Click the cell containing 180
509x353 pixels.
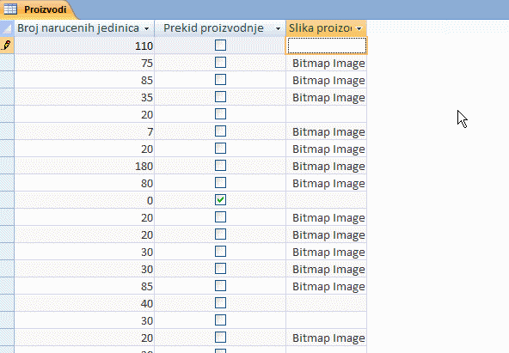click(84, 166)
